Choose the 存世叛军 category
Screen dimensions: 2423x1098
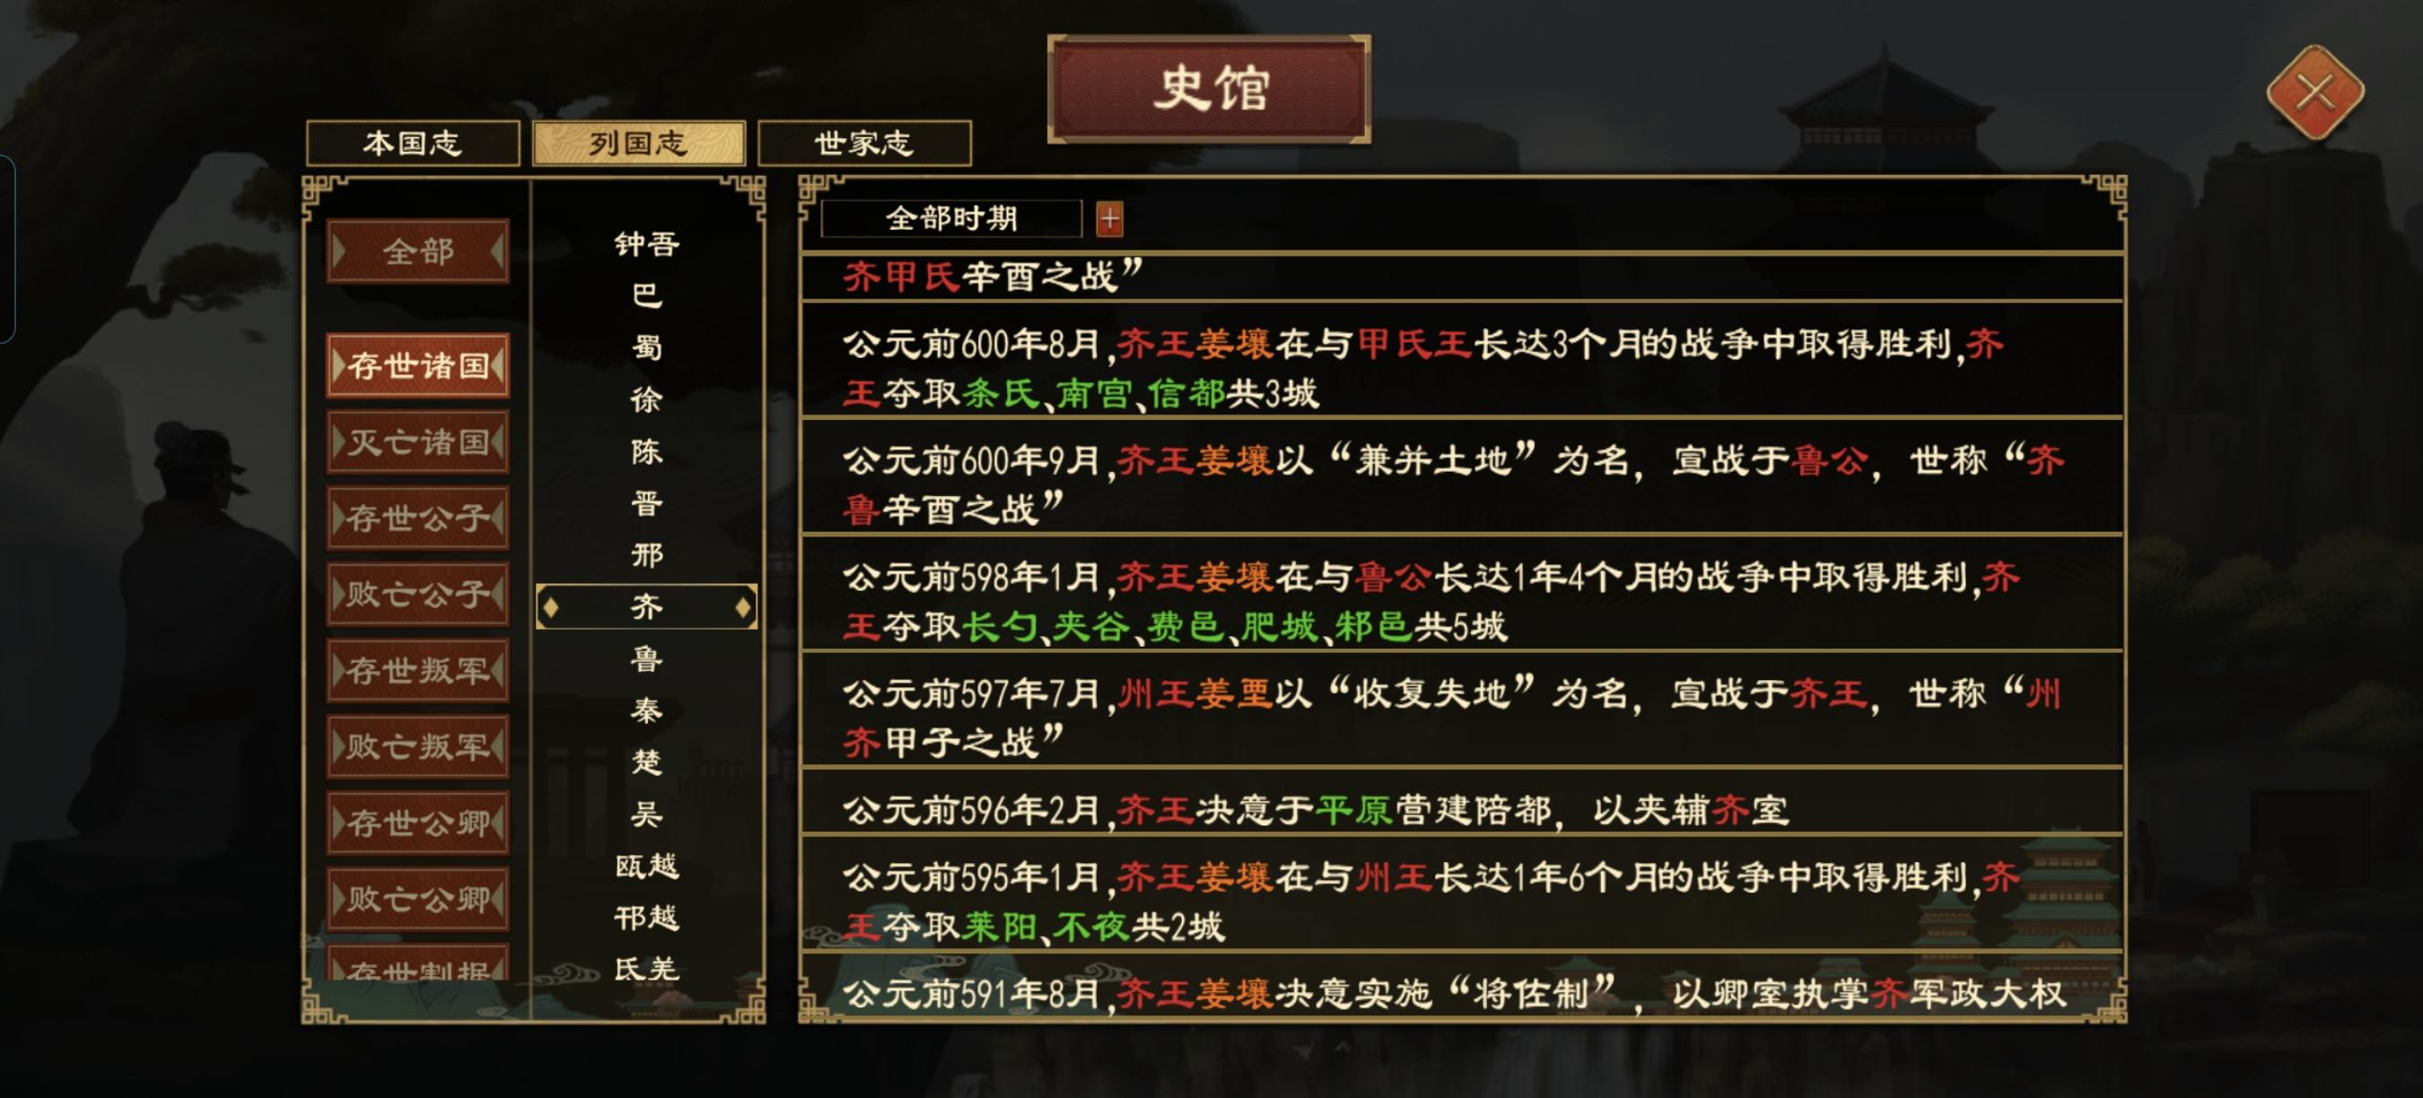point(417,669)
